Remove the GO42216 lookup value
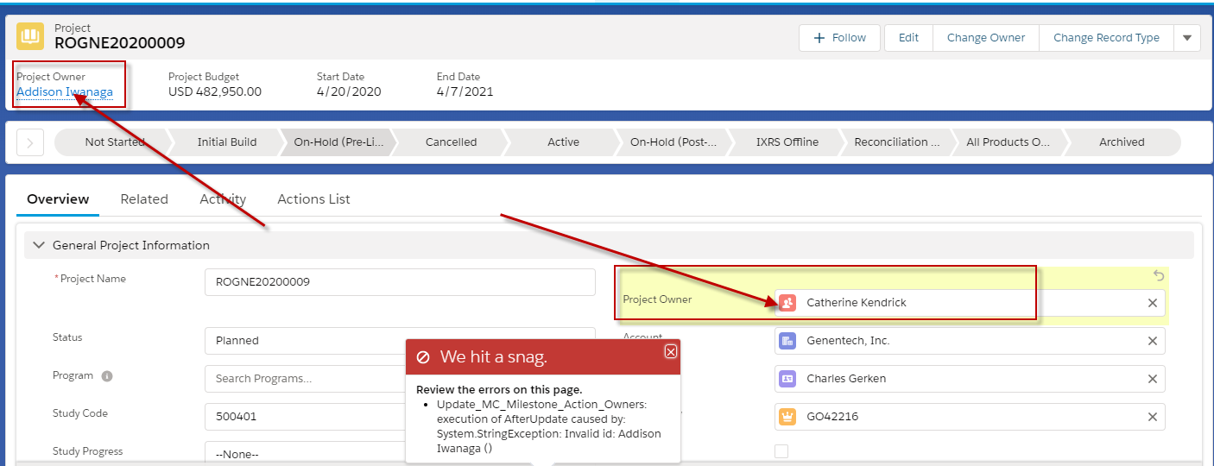Image resolution: width=1214 pixels, height=466 pixels. [x=1152, y=417]
